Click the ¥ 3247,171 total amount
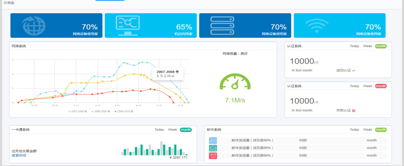Image resolution: width=404 pixels, height=166 pixels. (x=179, y=158)
